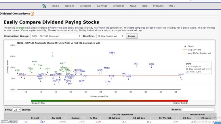Click the KO symbol link in table
Viewport: 221px width, 124px height.
[x=26, y=122]
